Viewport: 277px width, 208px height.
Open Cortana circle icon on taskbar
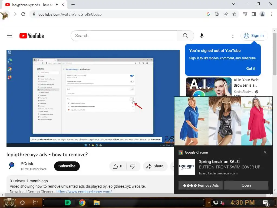coord(22,203)
